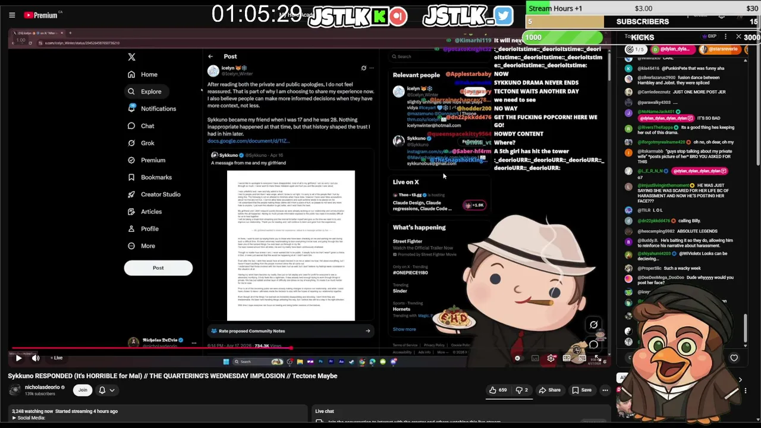The width and height of the screenshot is (761, 428).
Task: Click the Profile icon in X sidebar
Action: [131, 229]
